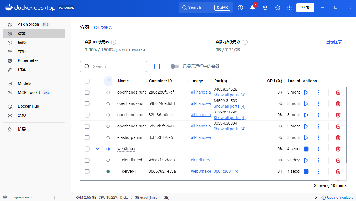356x201 pixels.
Task: Click the container list horizontal scrollbar
Action: pos(204,180)
